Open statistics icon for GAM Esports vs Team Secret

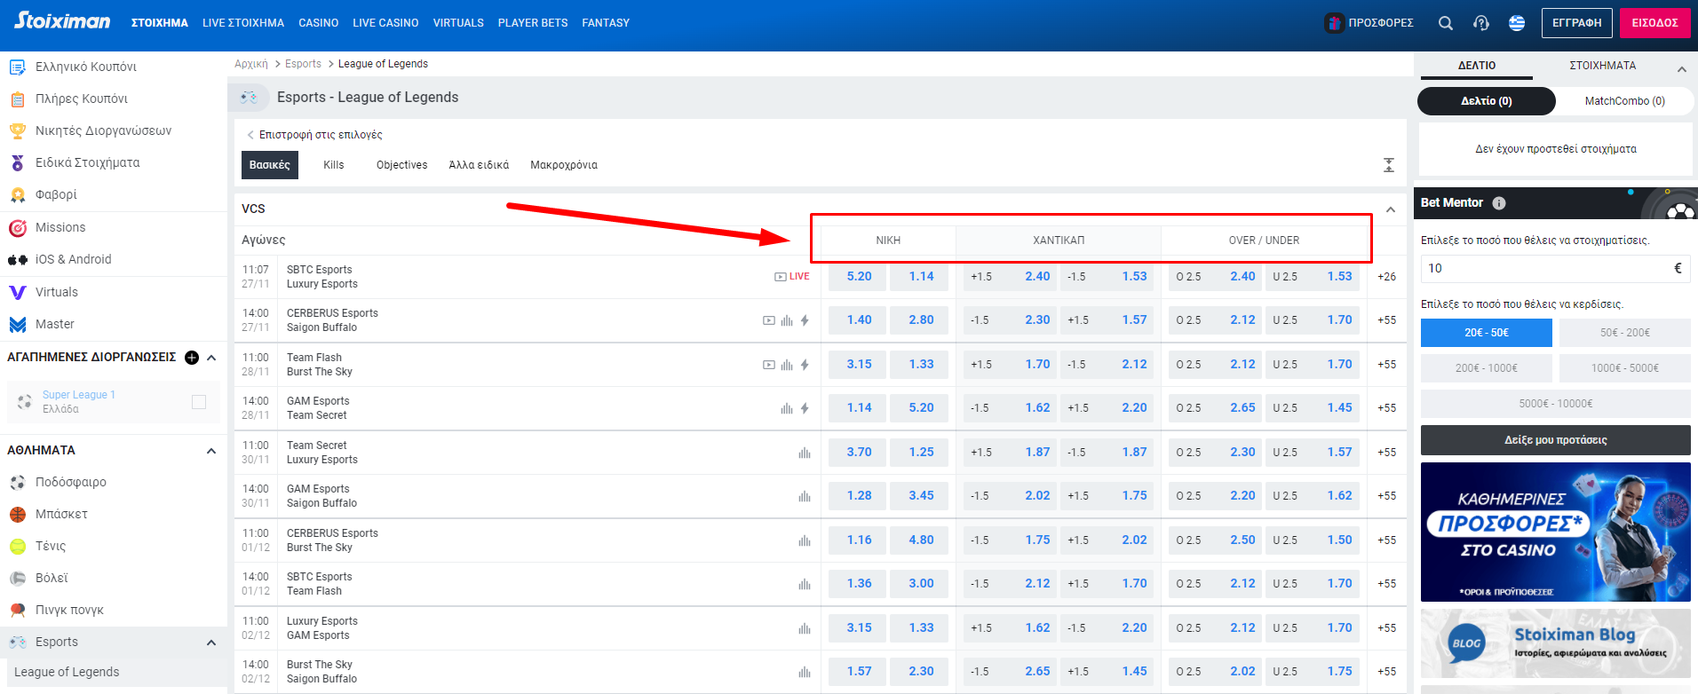pyautogui.click(x=787, y=408)
